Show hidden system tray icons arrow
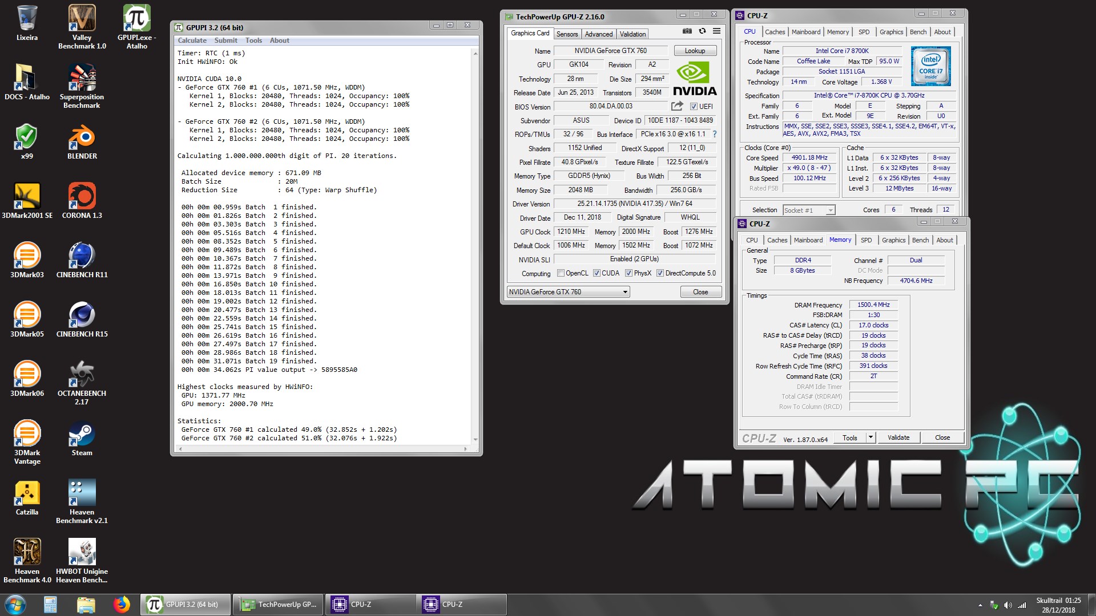This screenshot has height=616, width=1096. 980,605
